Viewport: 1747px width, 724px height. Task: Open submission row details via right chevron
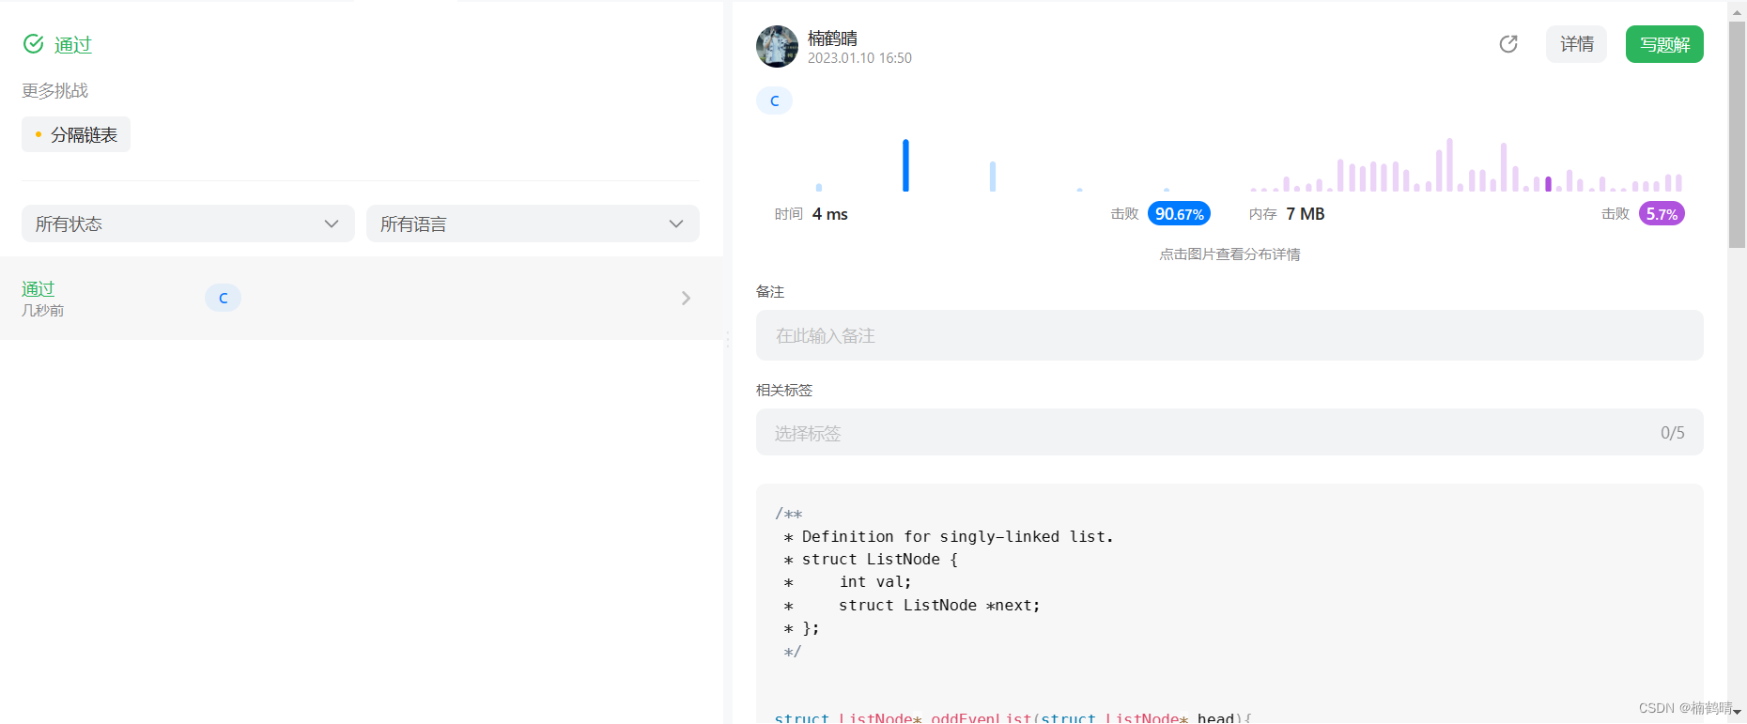(x=686, y=298)
